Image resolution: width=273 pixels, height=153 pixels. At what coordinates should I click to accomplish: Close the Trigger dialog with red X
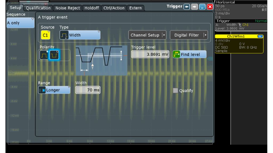click(x=210, y=7)
